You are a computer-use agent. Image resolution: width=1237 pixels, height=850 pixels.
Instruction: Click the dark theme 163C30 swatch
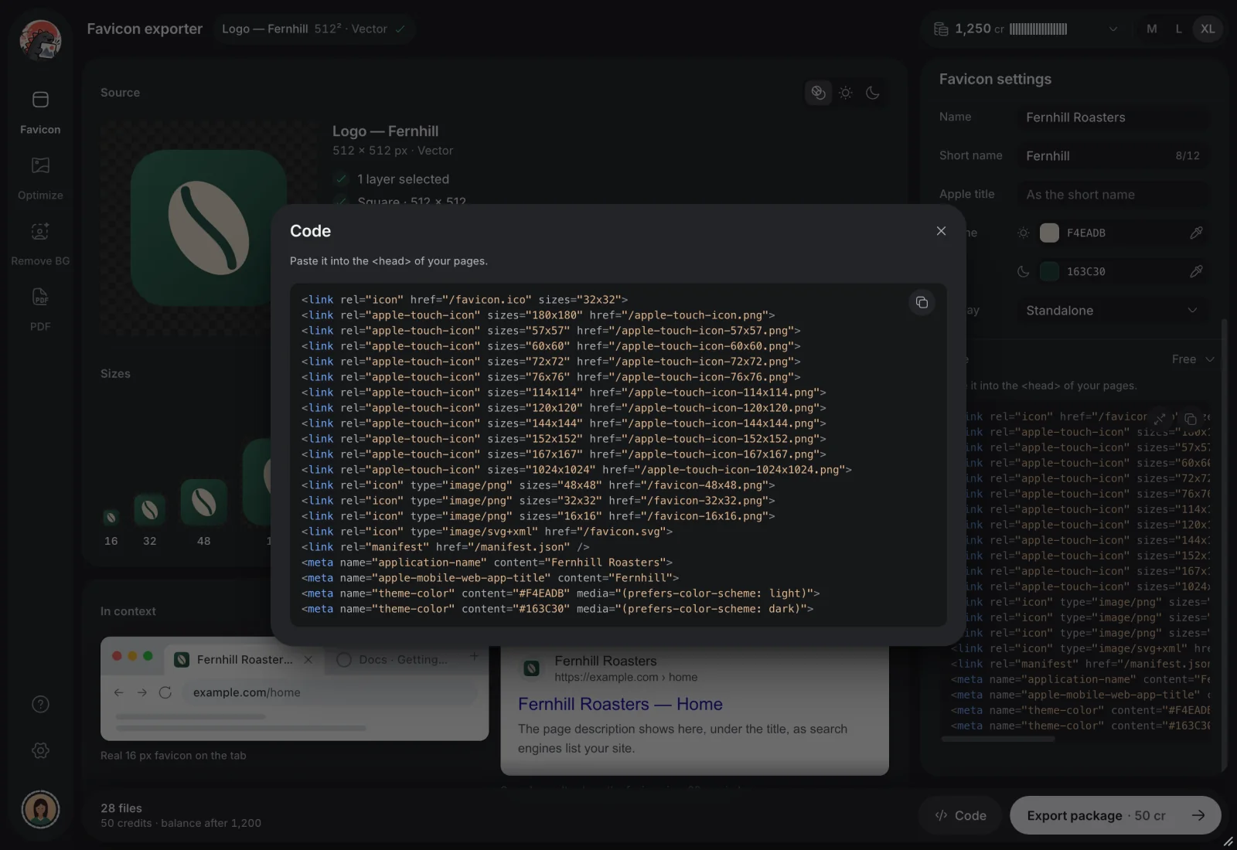click(x=1049, y=271)
